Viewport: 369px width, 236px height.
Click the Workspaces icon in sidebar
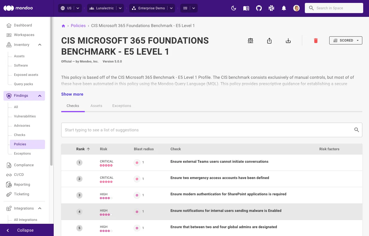pyautogui.click(x=9, y=35)
